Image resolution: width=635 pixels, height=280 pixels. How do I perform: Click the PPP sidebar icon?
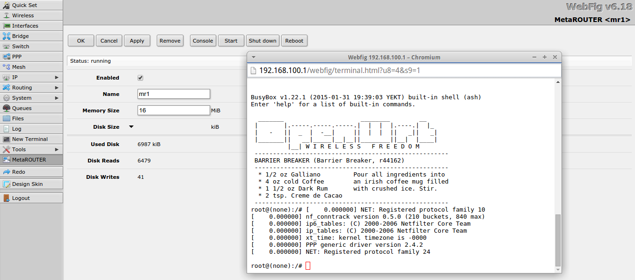click(x=7, y=57)
